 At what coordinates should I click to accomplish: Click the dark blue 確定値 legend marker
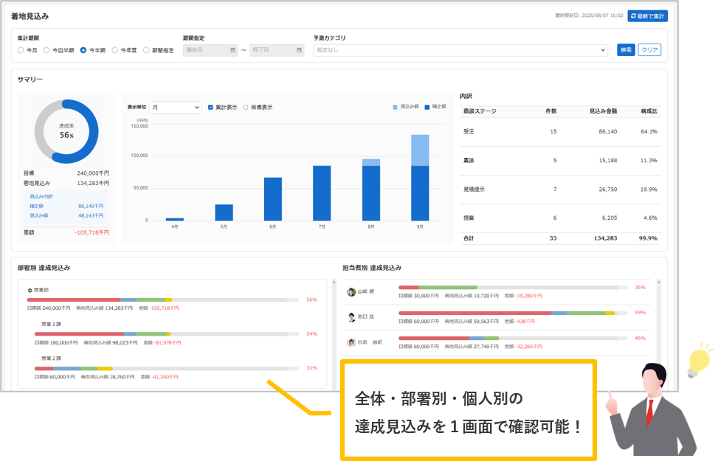pos(427,107)
